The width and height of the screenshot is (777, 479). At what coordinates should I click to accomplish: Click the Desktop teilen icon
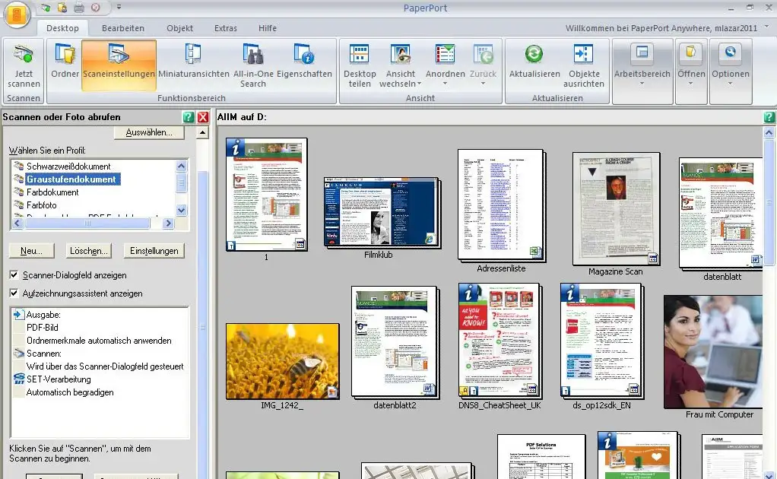coord(360,56)
